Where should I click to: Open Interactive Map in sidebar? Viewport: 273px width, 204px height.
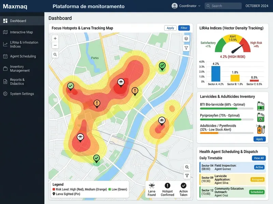coord(22,32)
